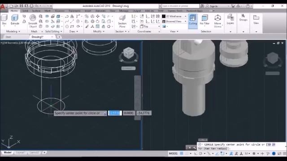The image size is (287, 161).
Task: Click the Autodesk App Store cart icon
Action: tap(233, 6)
